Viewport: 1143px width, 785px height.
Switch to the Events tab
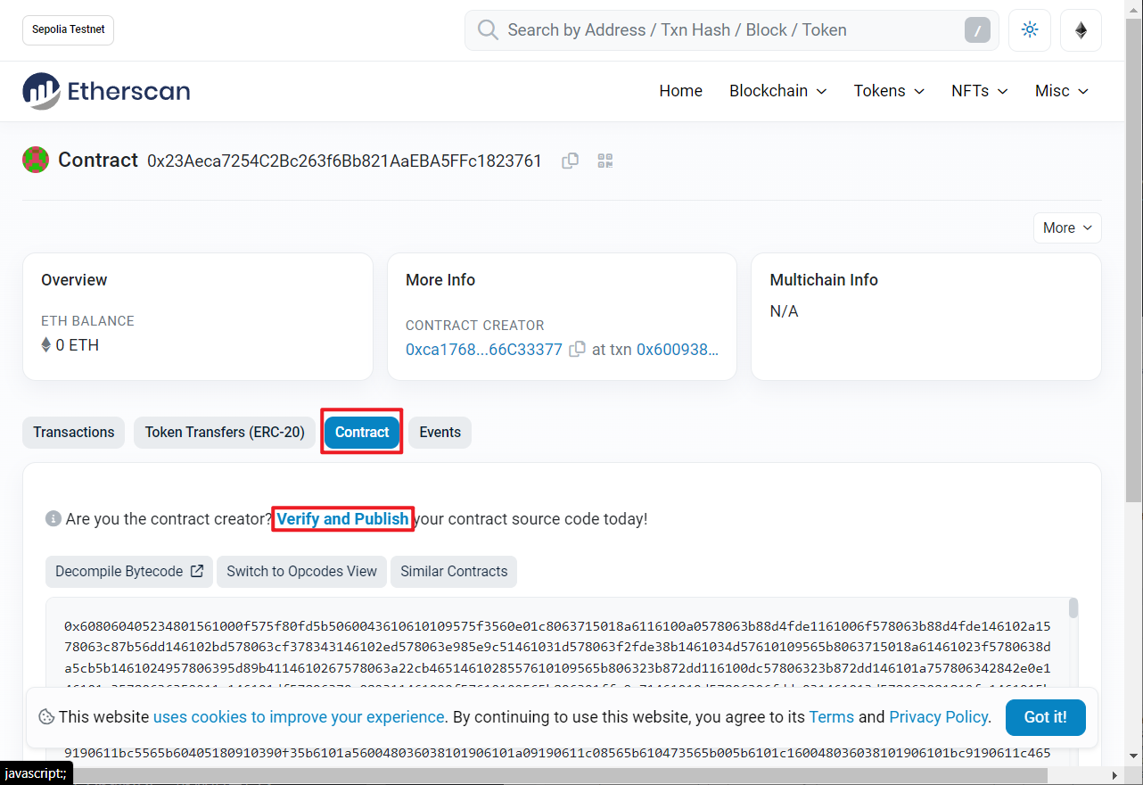(x=440, y=432)
